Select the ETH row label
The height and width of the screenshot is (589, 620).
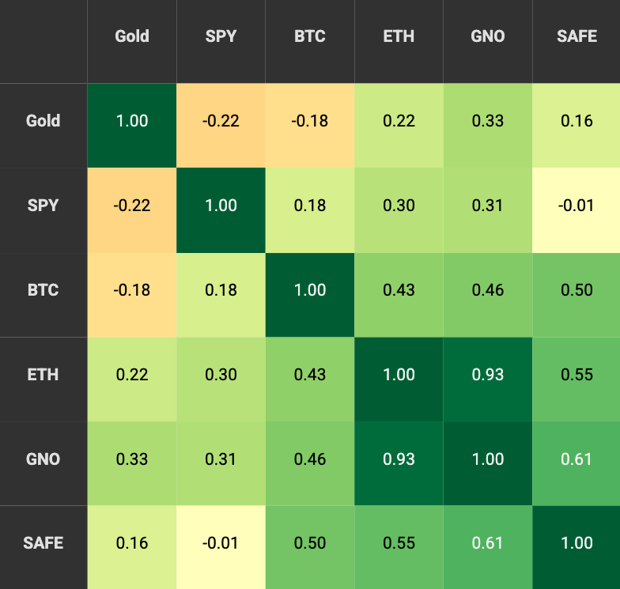click(x=43, y=374)
